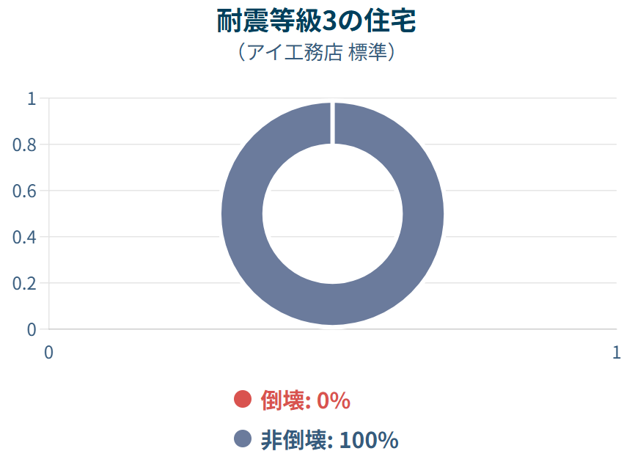Click the y-axis tick label 0.2
Image resolution: width=635 pixels, height=462 pixels.
pyautogui.click(x=25, y=283)
